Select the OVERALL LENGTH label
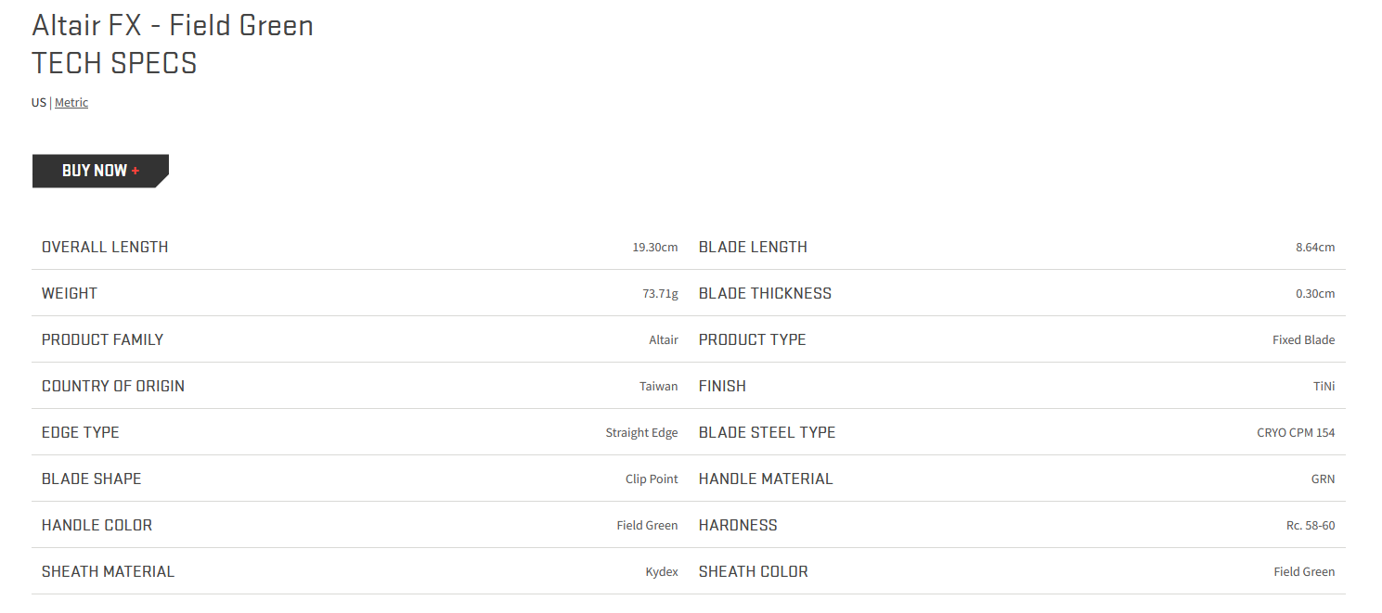The width and height of the screenshot is (1382, 613). point(105,247)
